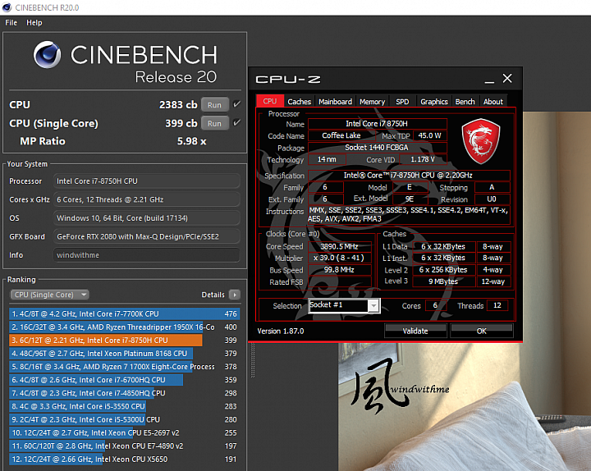Select ranking entry Core i7-6700HQ

pos(125,379)
